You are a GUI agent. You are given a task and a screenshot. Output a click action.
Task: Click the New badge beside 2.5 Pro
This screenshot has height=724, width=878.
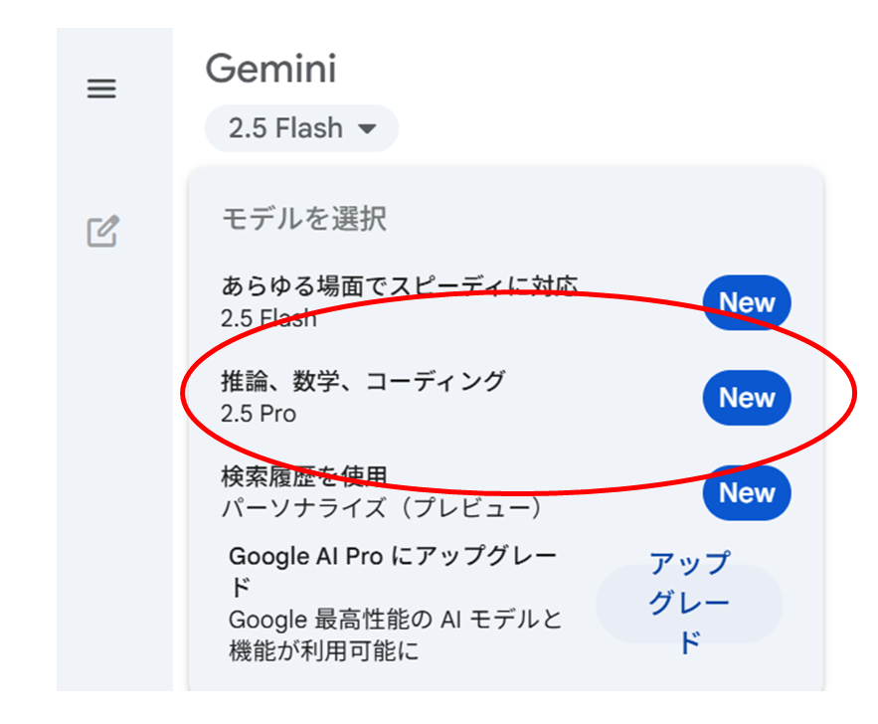point(747,398)
